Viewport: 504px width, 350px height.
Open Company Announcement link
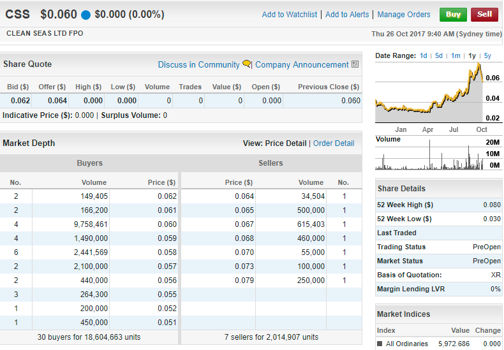click(302, 64)
